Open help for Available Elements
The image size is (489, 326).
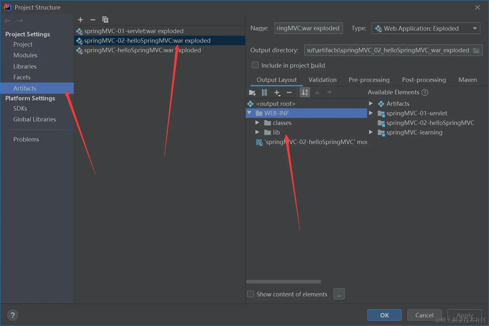click(425, 92)
